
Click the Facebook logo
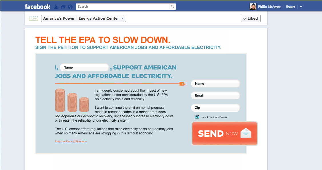coord(37,7)
